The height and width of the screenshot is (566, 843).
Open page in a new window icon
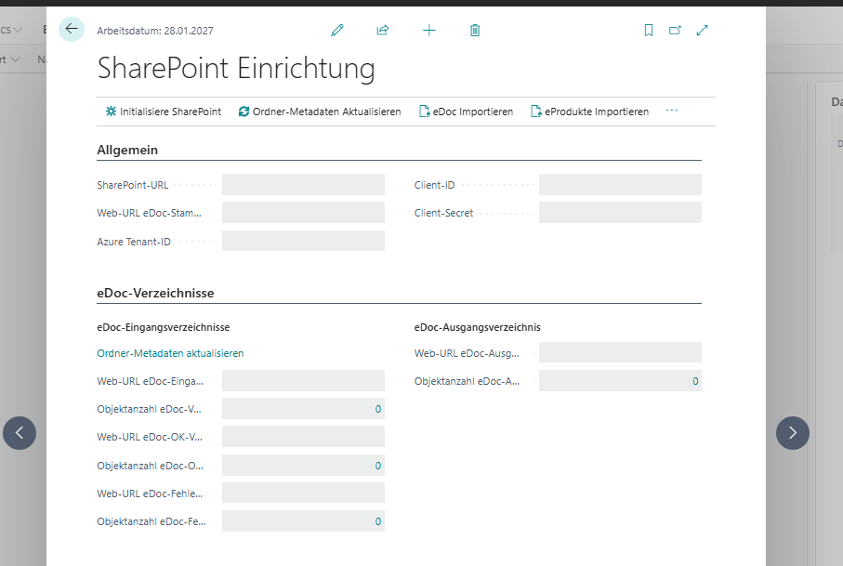click(x=675, y=30)
